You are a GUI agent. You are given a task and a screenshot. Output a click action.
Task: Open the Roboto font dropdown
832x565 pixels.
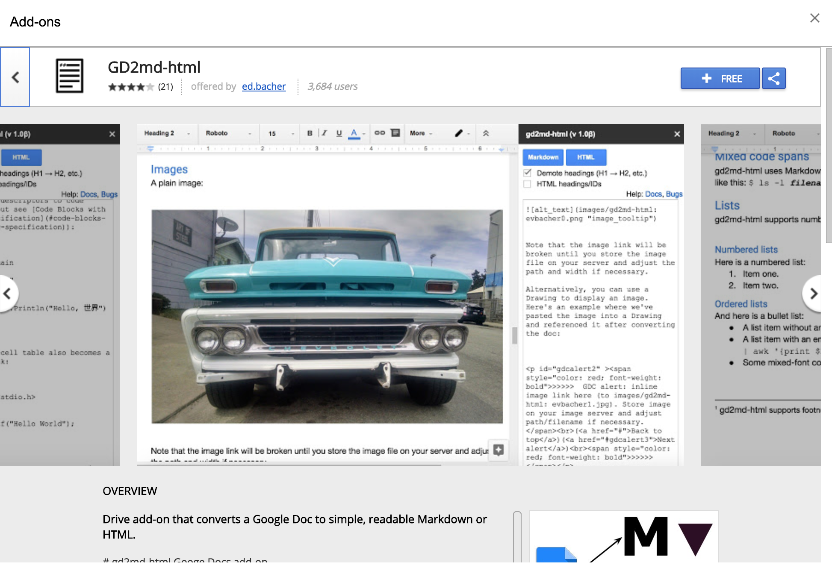click(x=228, y=133)
